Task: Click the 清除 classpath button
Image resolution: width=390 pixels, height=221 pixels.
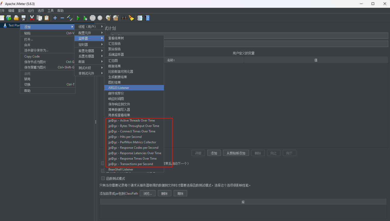Action: (180, 194)
